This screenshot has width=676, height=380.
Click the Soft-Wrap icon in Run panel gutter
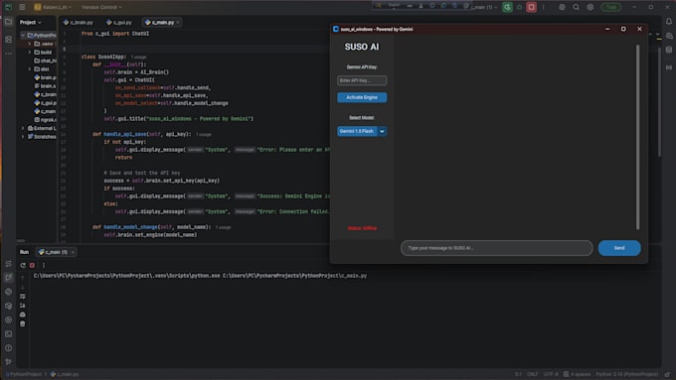[23, 296]
